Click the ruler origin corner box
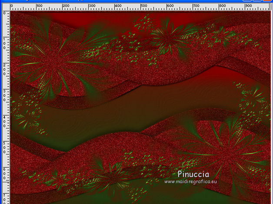Image resolution: width=273 pixels, height=204 pixels. click(6, 7)
